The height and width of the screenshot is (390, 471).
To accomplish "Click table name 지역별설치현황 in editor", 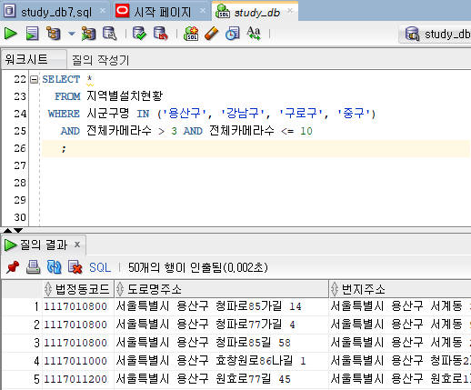I will pos(125,96).
